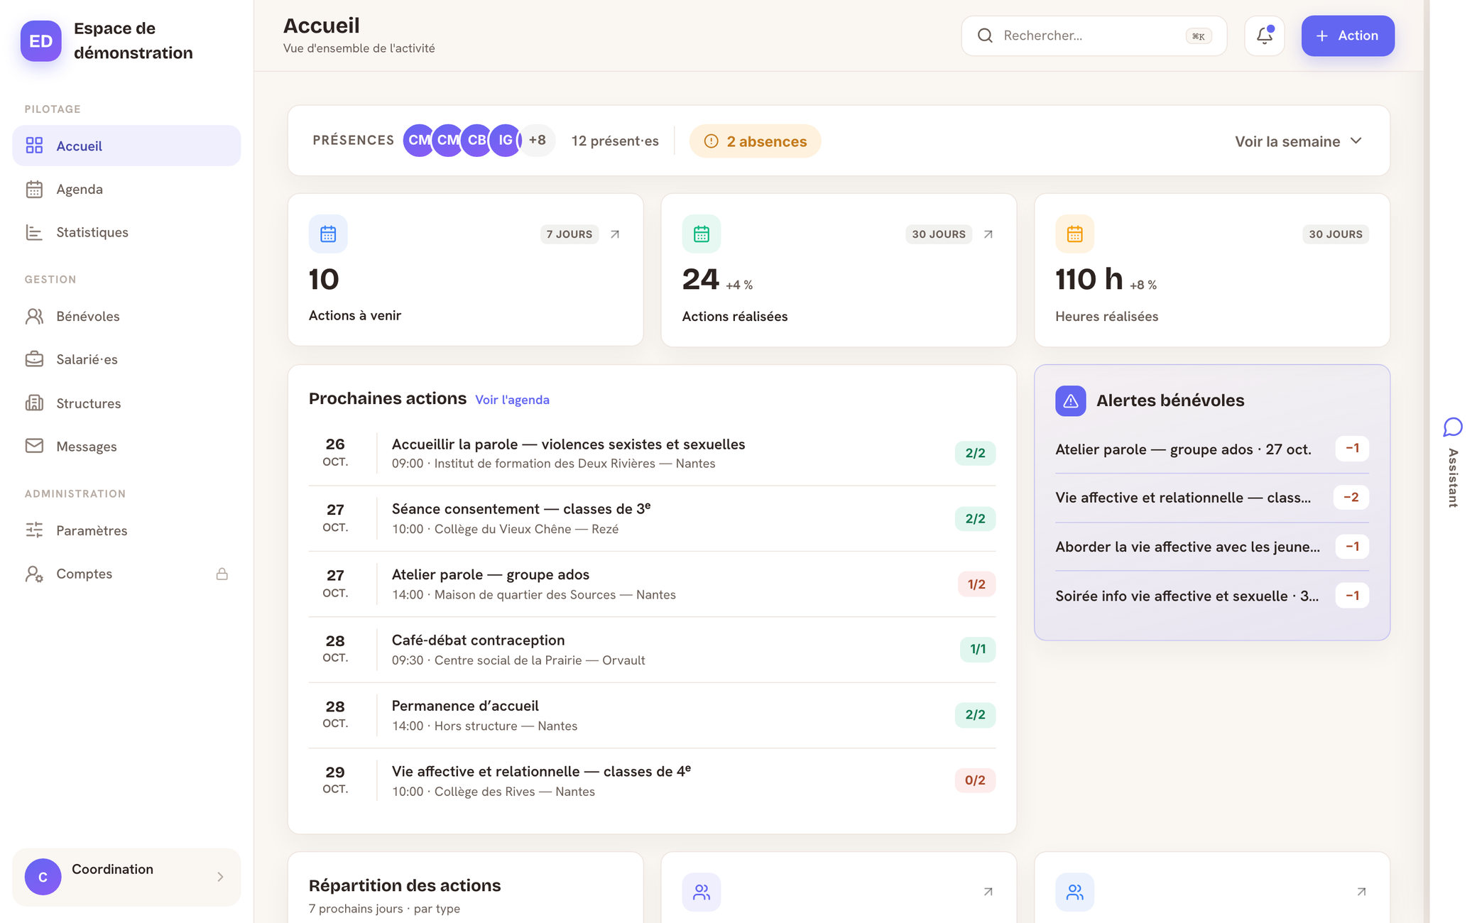
Task: Click the orange calendar icon on Heures réalisées
Action: tap(1074, 234)
